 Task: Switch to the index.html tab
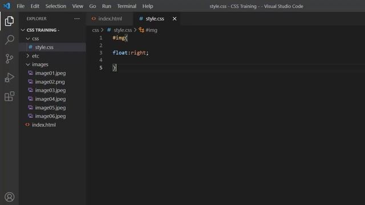point(109,19)
